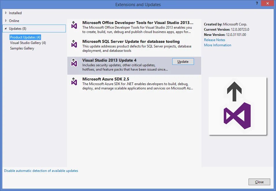Click the Created by: Microsoft Corp. text
The image size is (276, 191).
[225, 24]
